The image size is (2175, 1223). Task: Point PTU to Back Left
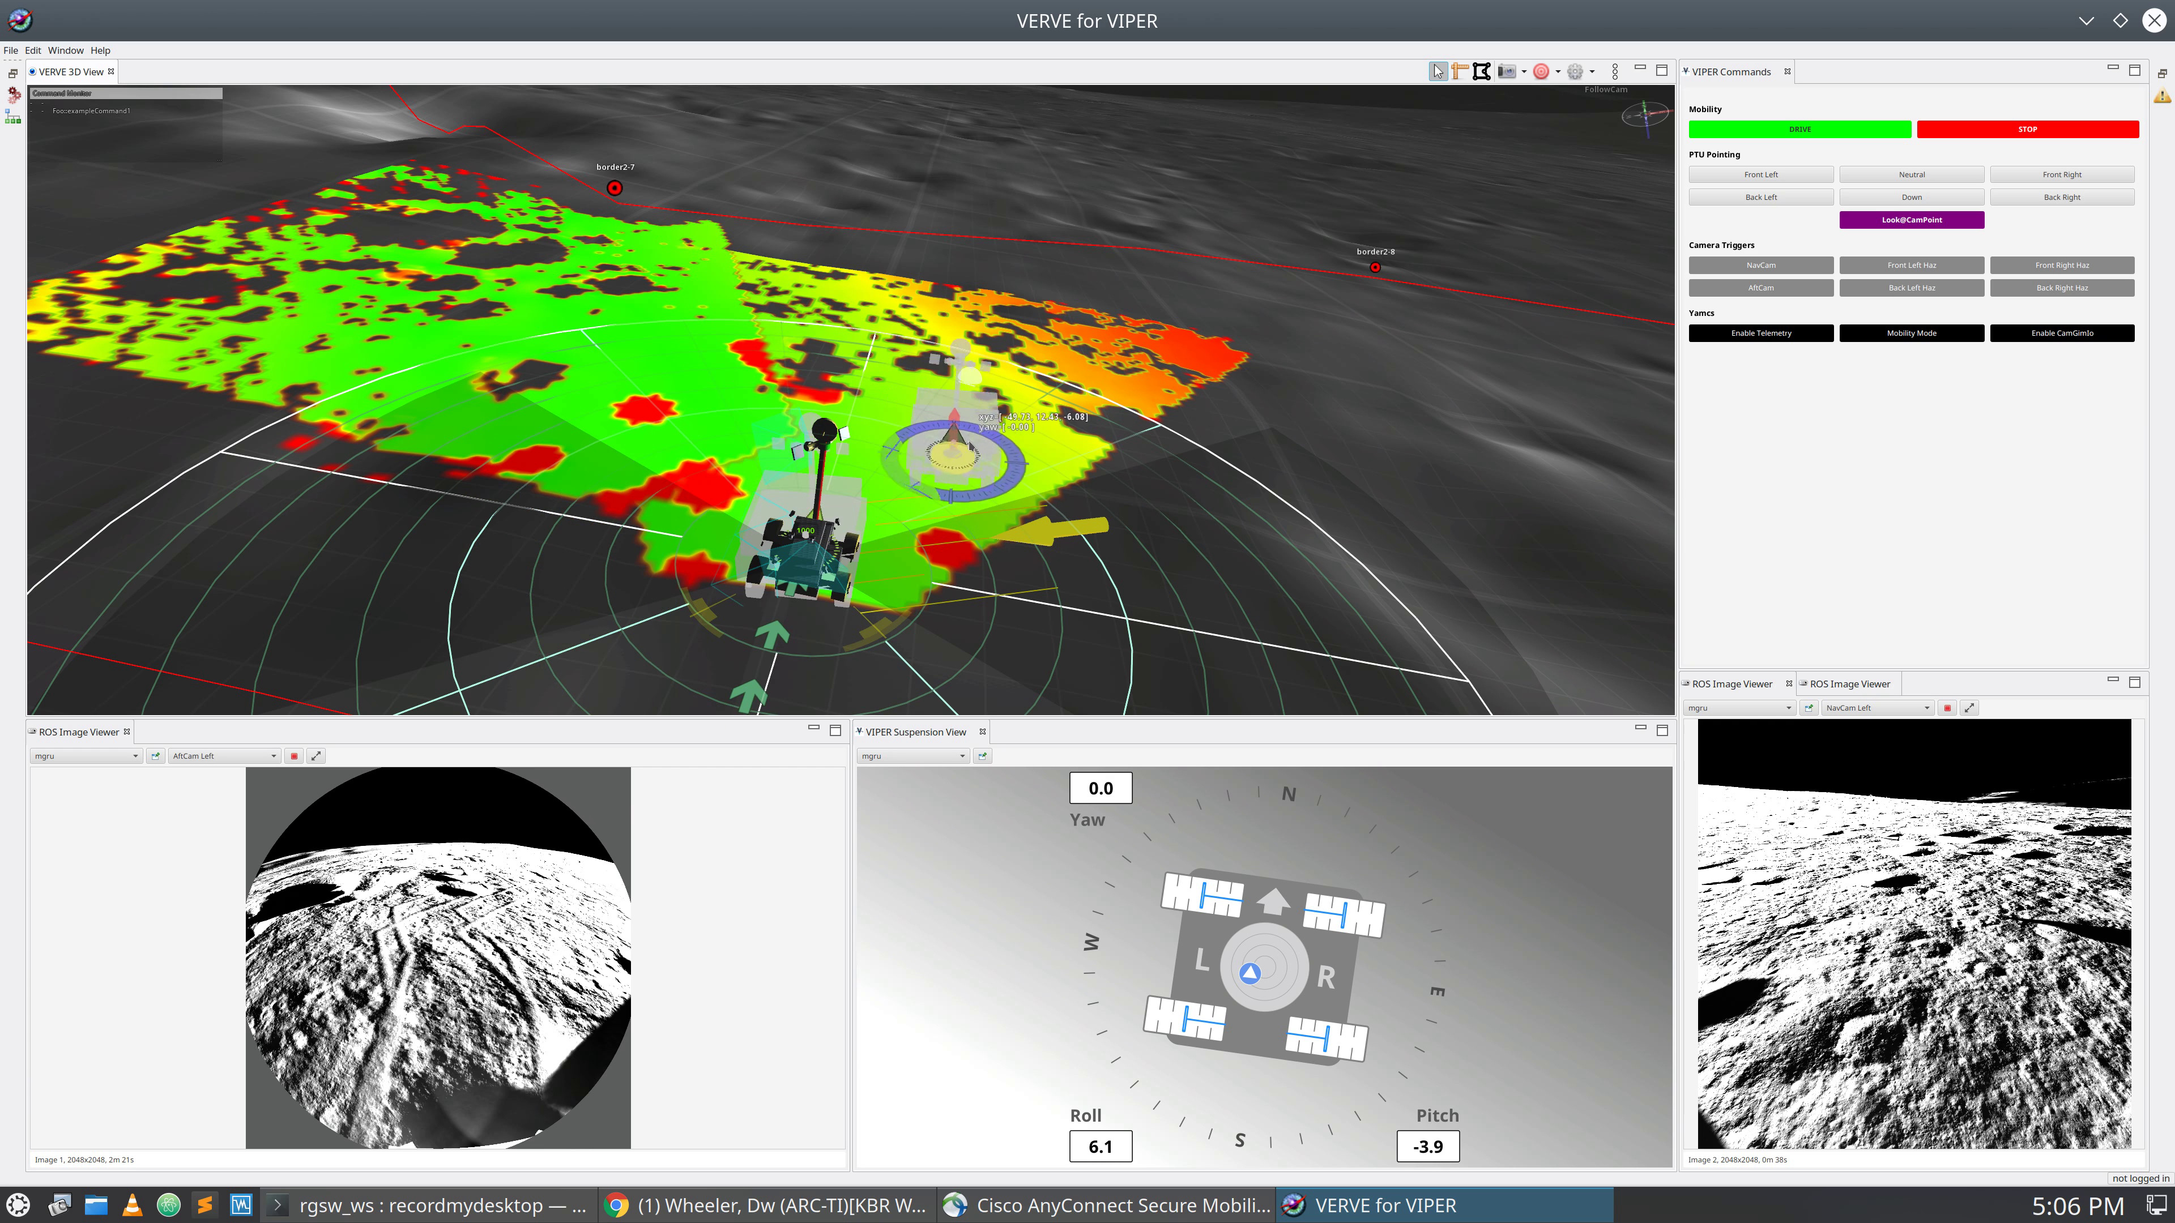[x=1760, y=198]
